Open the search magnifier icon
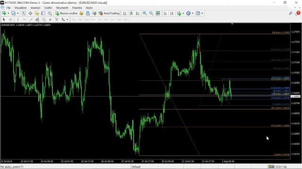Image resolution: width=302 pixels, height=169 pixels. pyautogui.click(x=291, y=13)
